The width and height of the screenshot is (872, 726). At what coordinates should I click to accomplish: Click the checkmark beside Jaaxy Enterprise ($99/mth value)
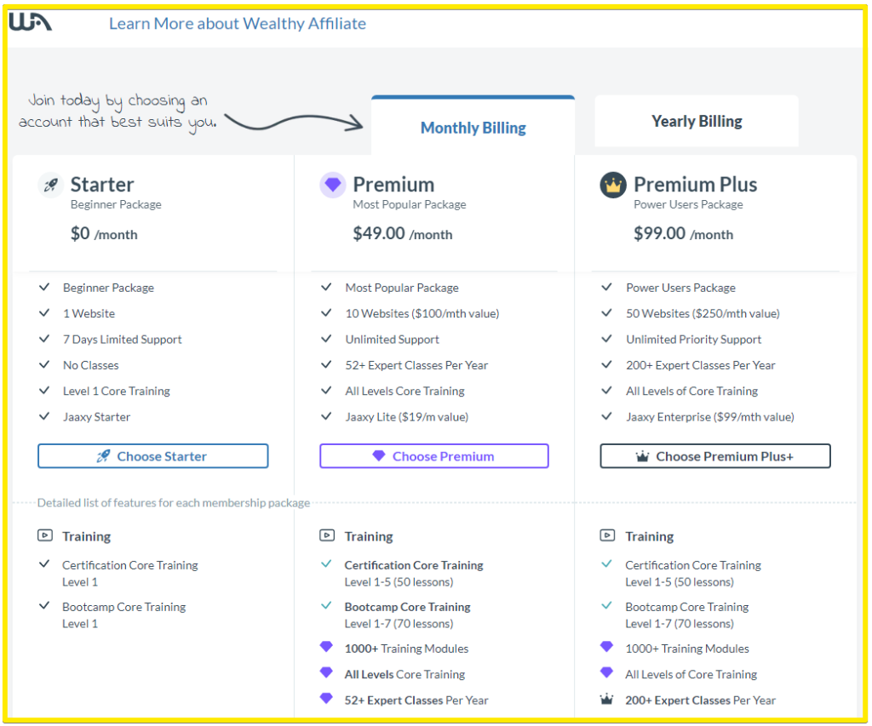coord(606,416)
